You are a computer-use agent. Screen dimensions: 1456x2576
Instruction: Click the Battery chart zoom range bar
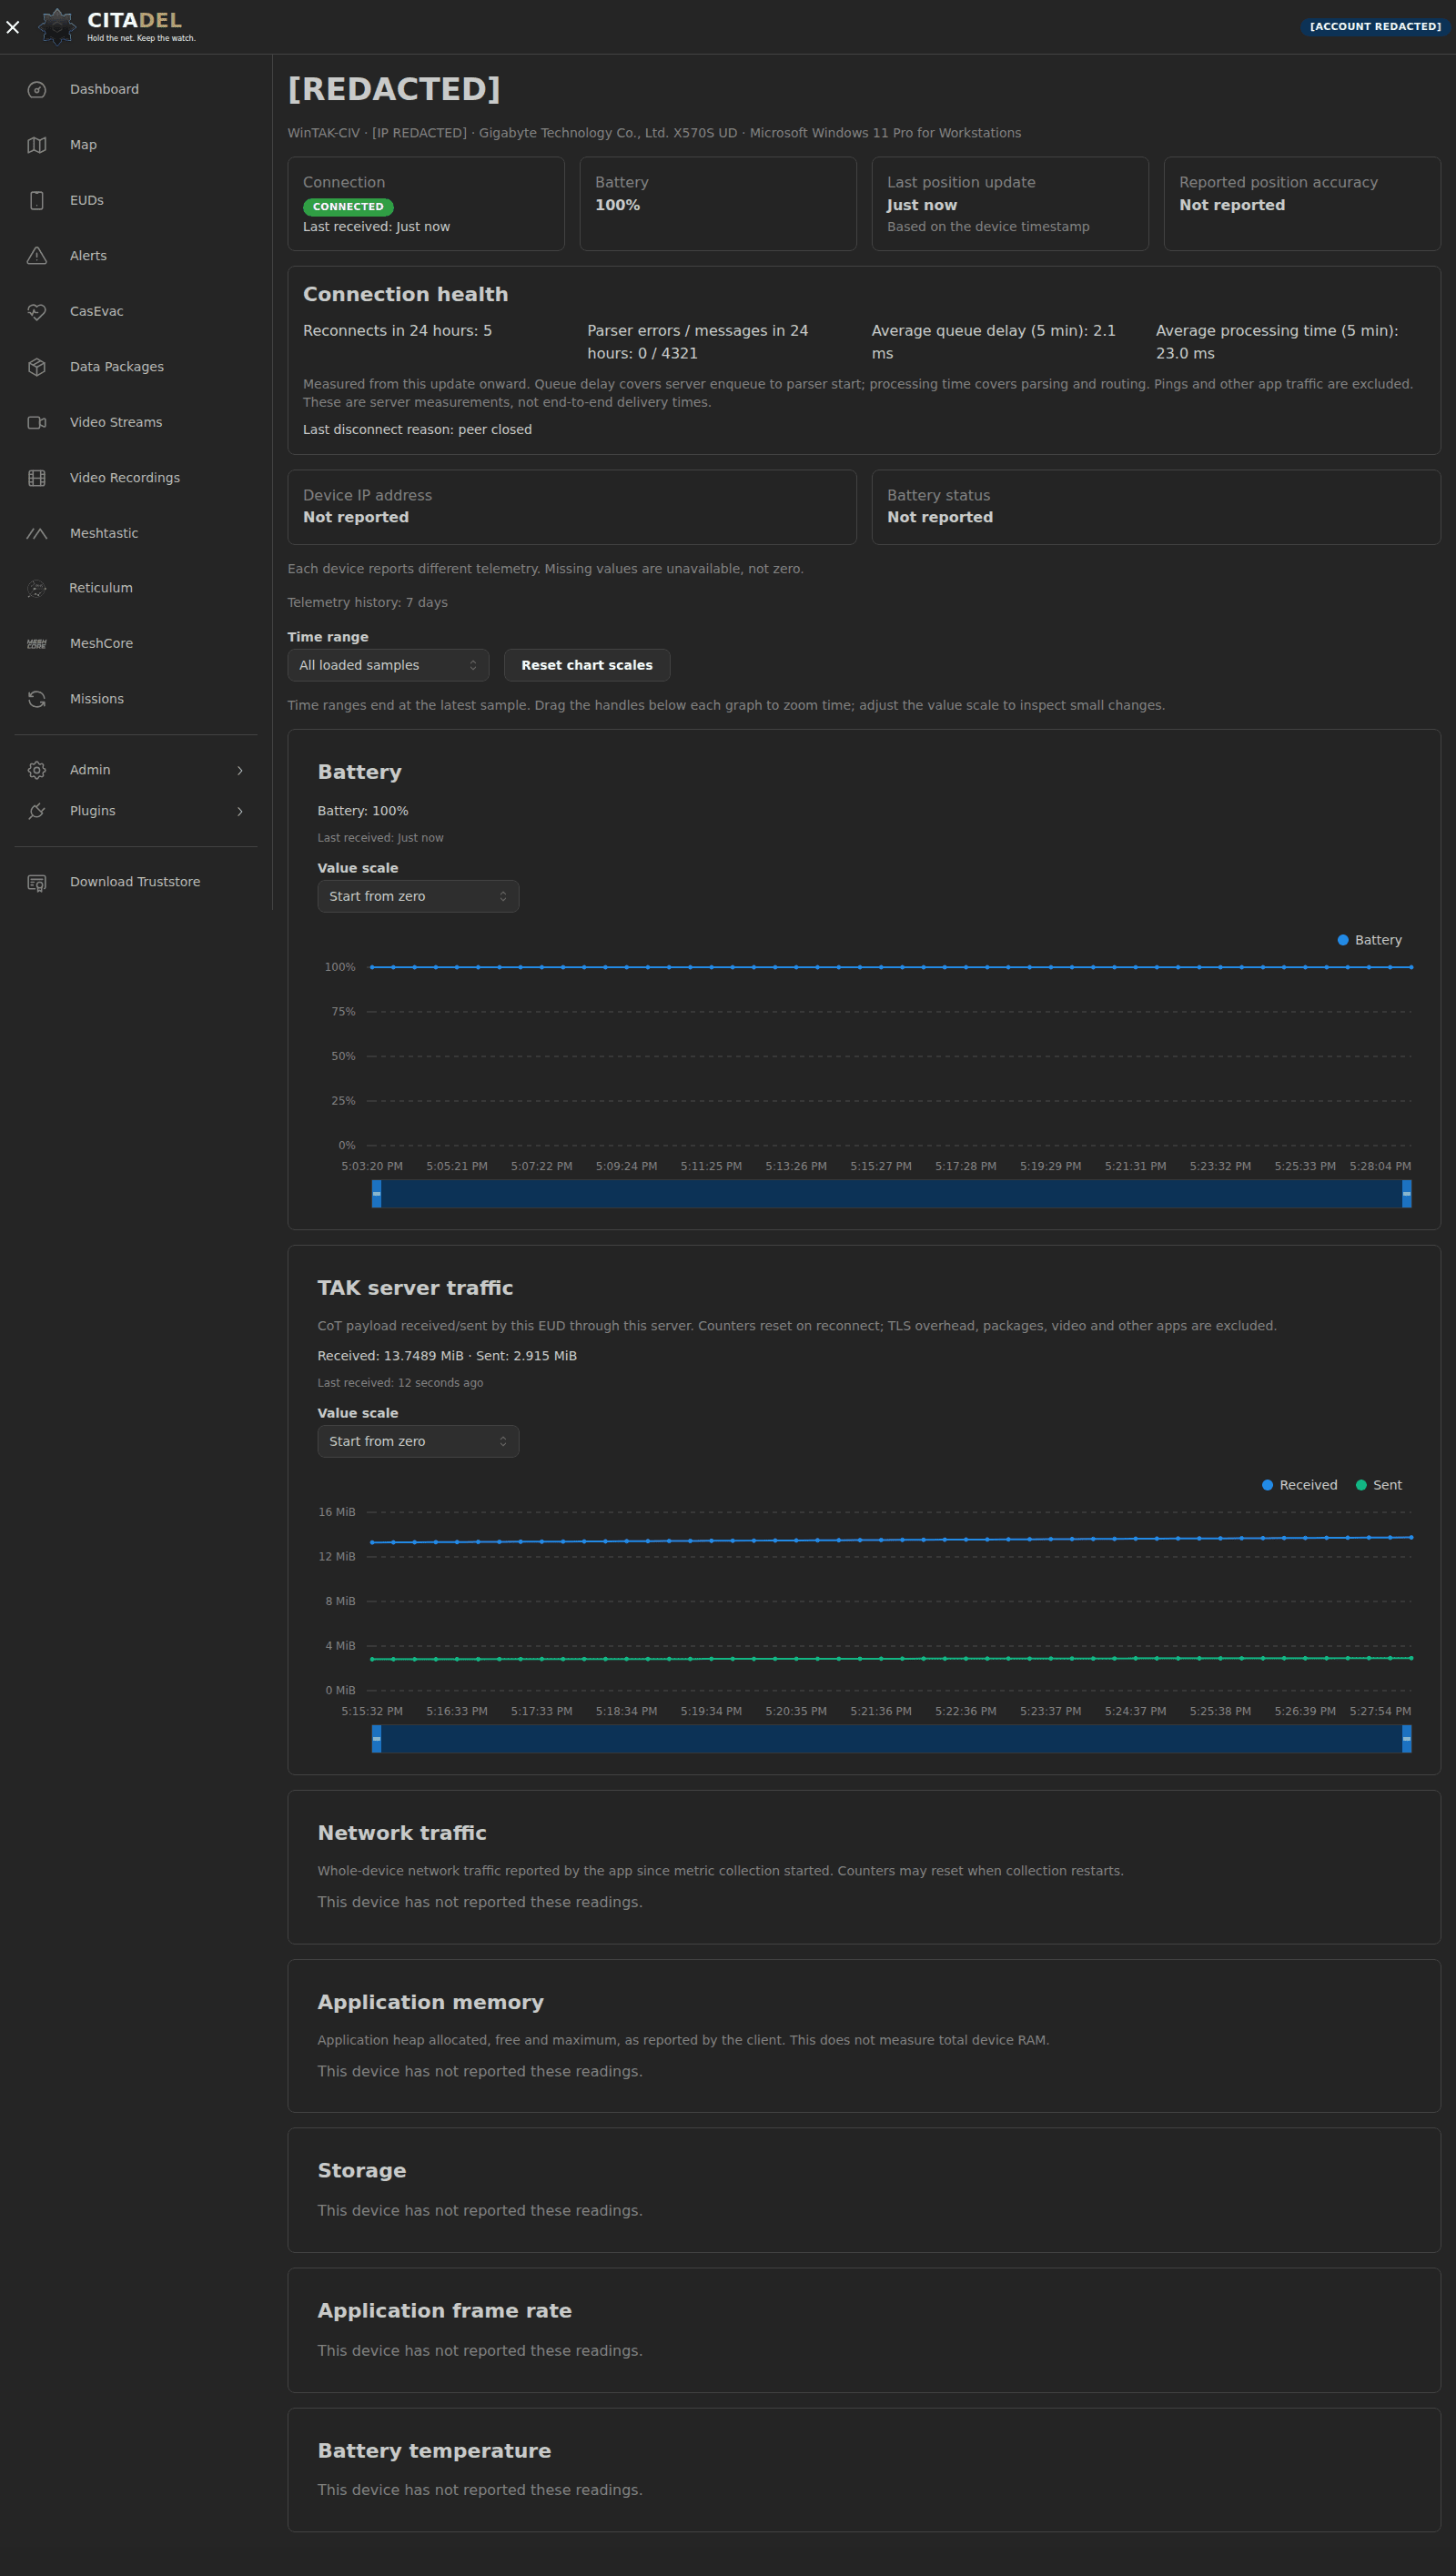click(892, 1194)
